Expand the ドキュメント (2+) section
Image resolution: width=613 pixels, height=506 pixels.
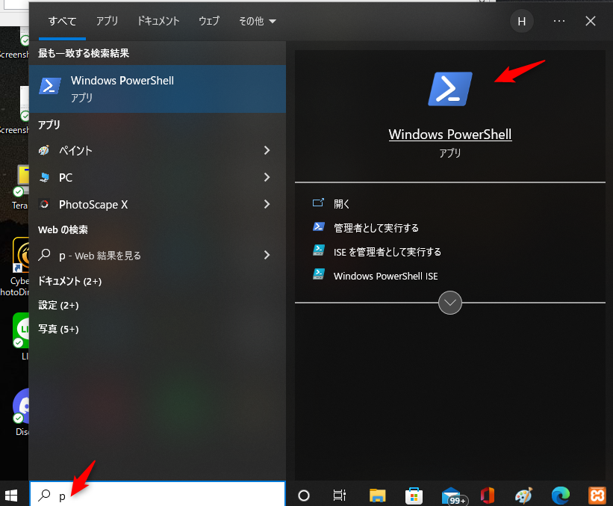click(69, 281)
